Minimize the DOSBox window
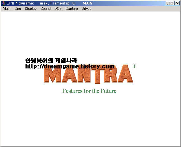 click(x=168, y=3)
